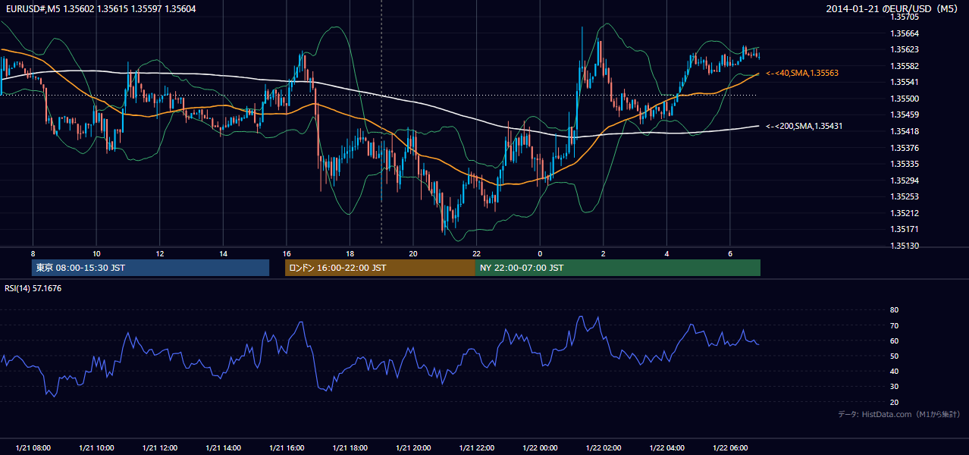The image size is (969, 455).
Task: Click hour tick '10' under the price chart
Action: coord(96,253)
